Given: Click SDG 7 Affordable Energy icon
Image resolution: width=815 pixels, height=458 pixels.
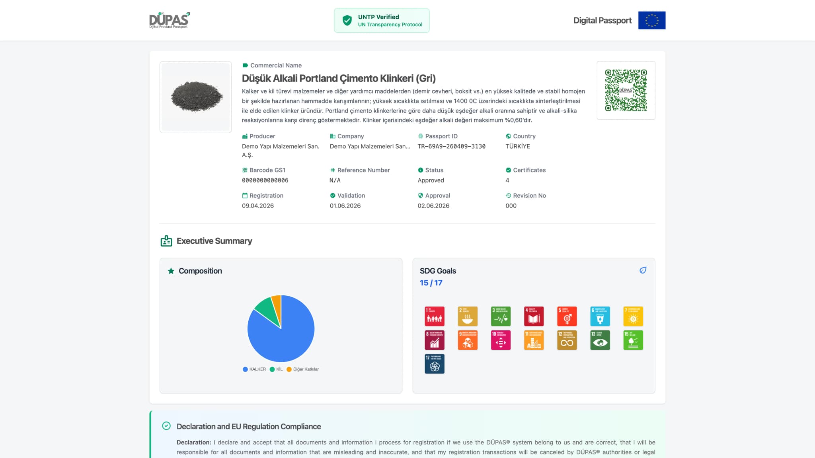Looking at the screenshot, I should point(633,316).
